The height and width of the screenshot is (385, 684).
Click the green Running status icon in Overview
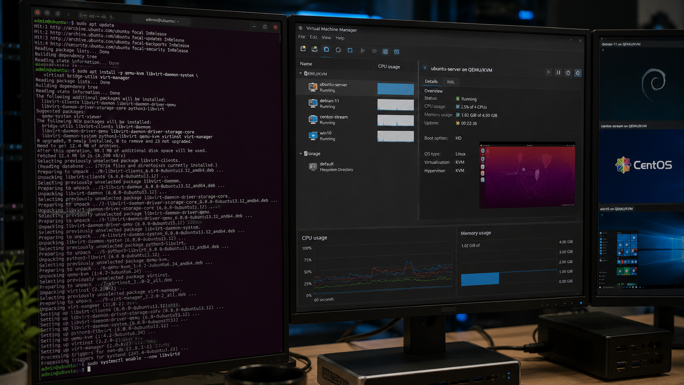coord(458,99)
